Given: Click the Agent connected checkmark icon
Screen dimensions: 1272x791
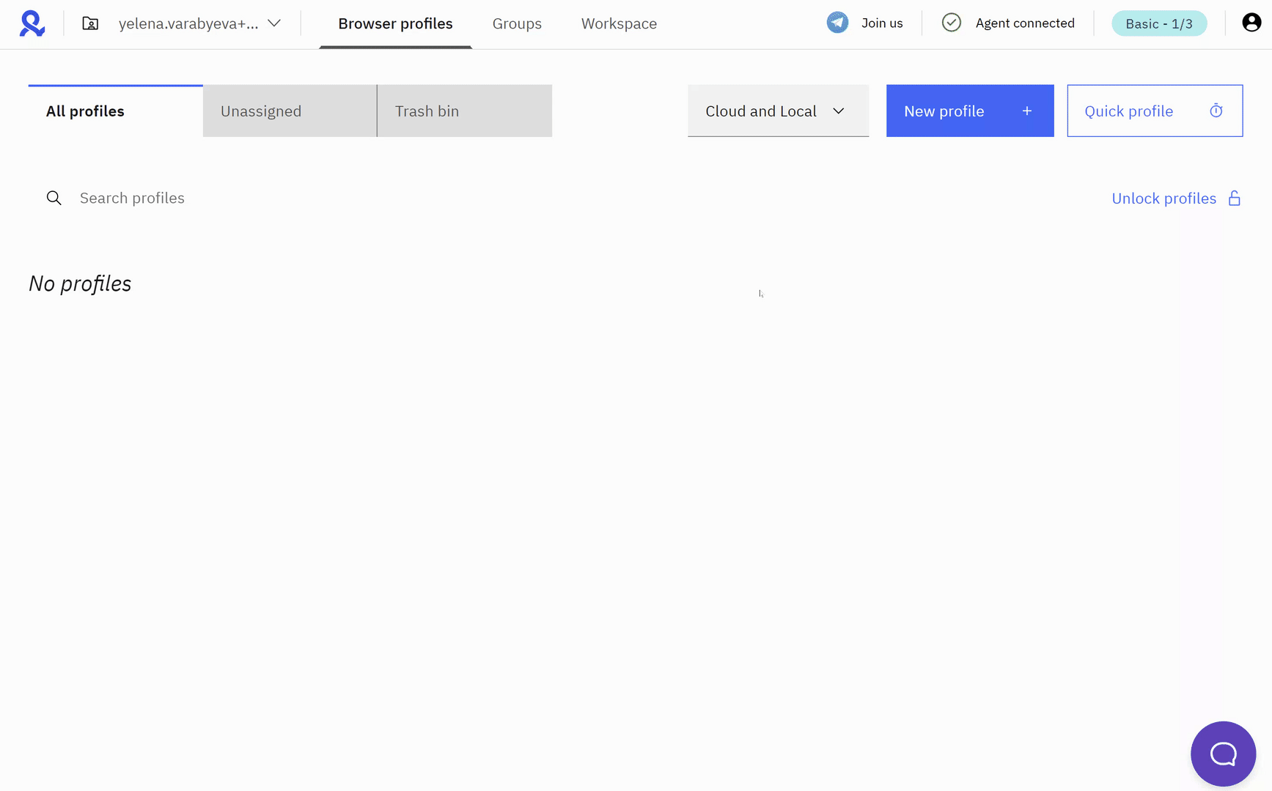Looking at the screenshot, I should tap(951, 23).
